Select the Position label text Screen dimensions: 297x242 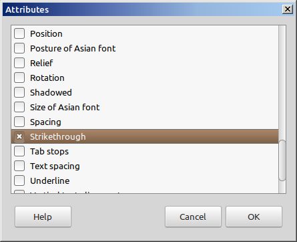(x=46, y=34)
